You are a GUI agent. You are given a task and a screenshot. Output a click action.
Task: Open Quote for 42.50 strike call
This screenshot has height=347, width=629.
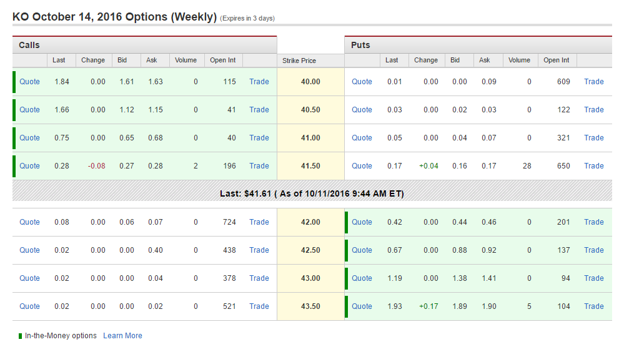click(x=30, y=250)
